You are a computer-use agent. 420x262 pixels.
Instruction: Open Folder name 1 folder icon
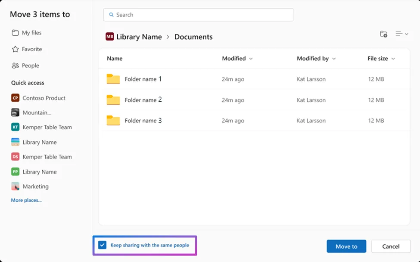(x=113, y=79)
